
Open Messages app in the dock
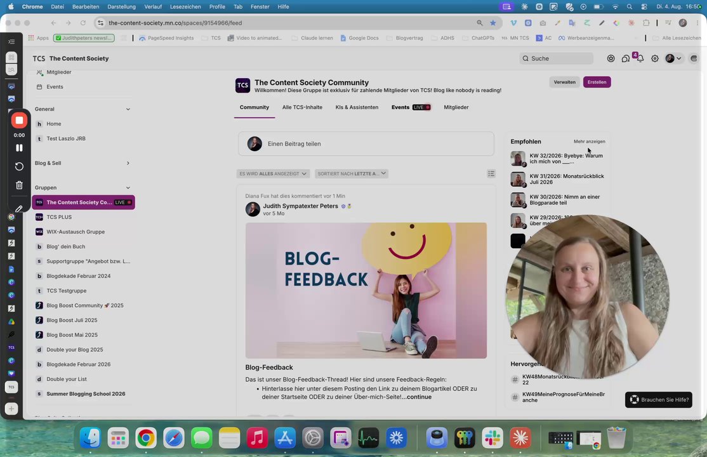pyautogui.click(x=202, y=437)
